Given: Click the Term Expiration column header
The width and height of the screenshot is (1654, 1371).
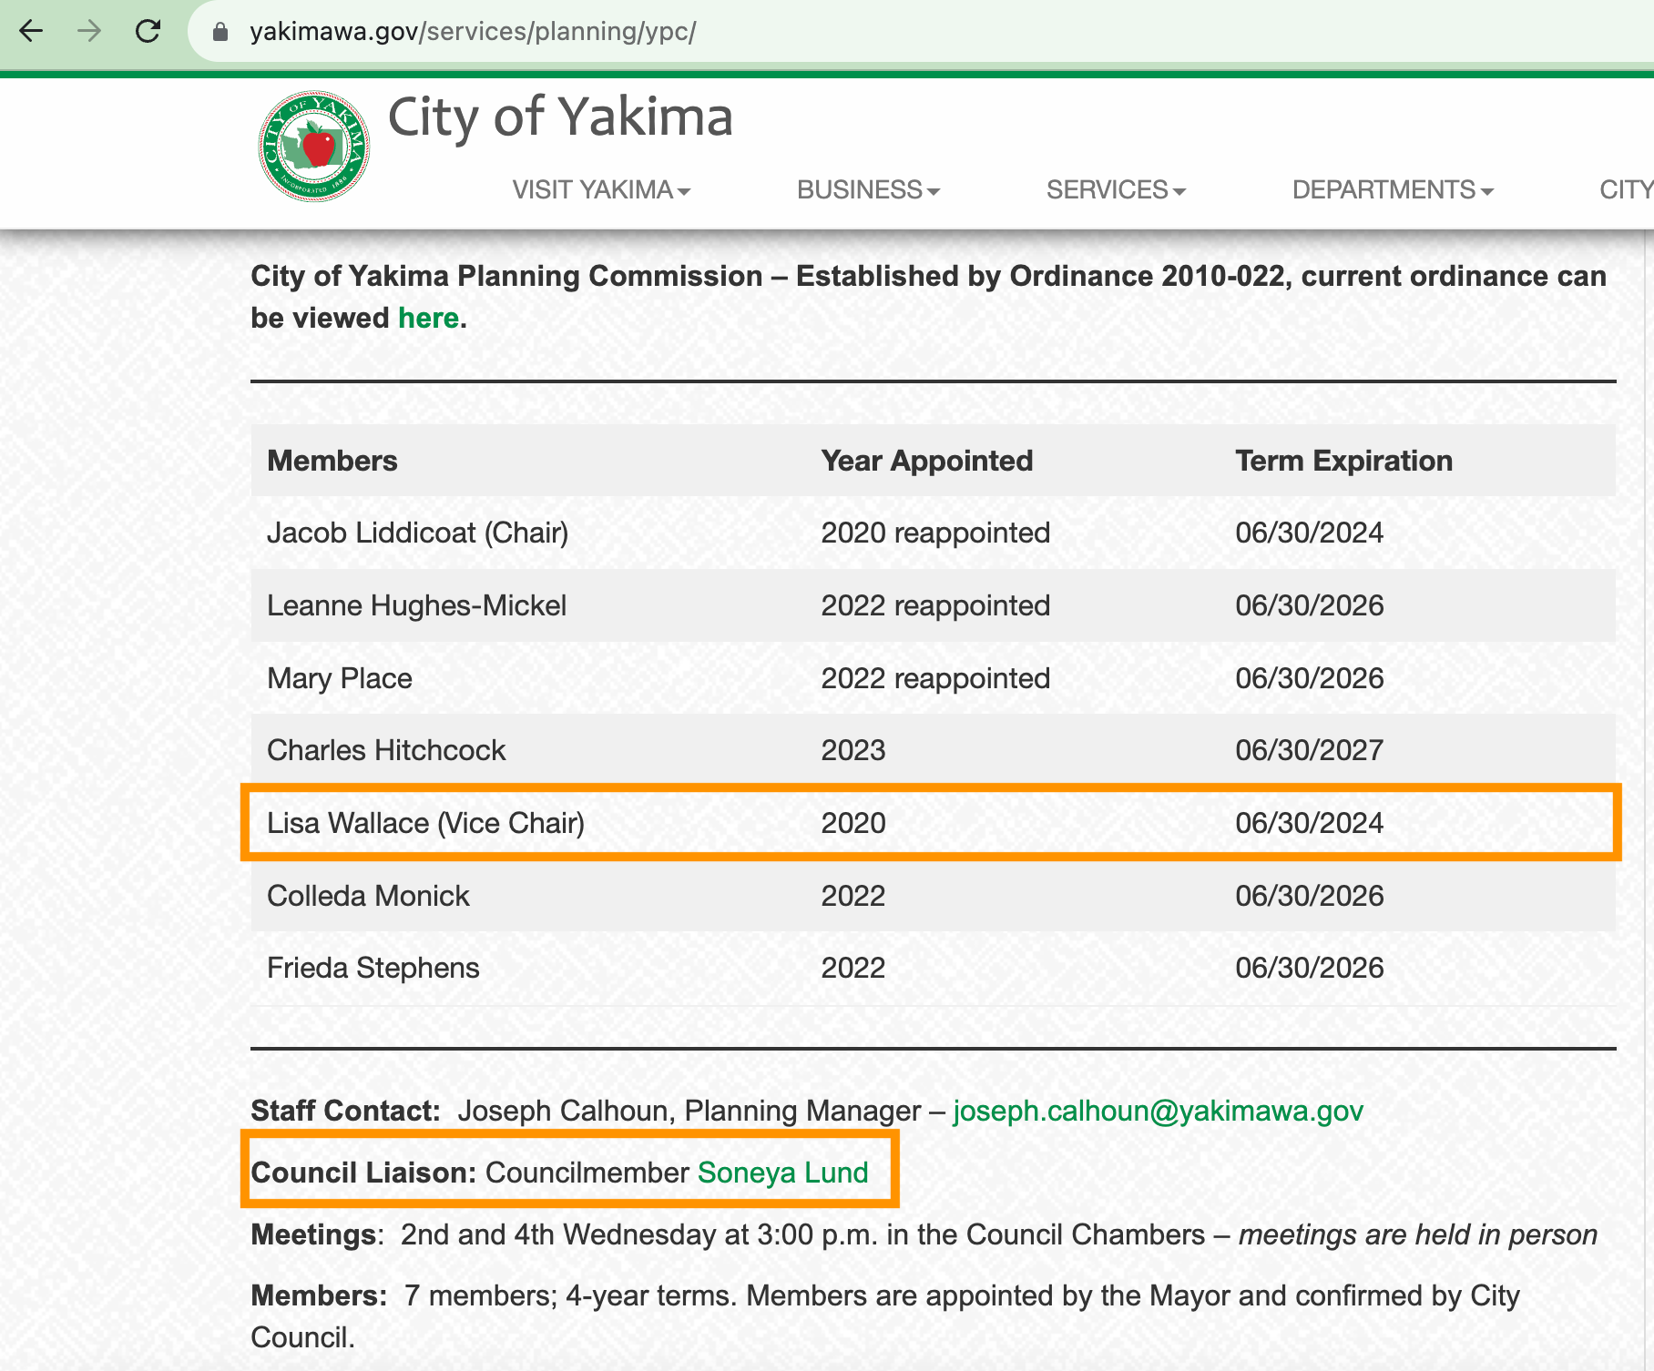Looking at the screenshot, I should [x=1343, y=461].
